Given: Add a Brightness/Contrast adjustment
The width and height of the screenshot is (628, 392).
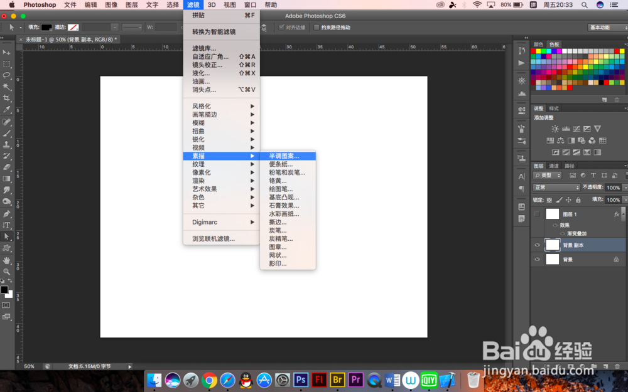Looking at the screenshot, I should [x=555, y=128].
